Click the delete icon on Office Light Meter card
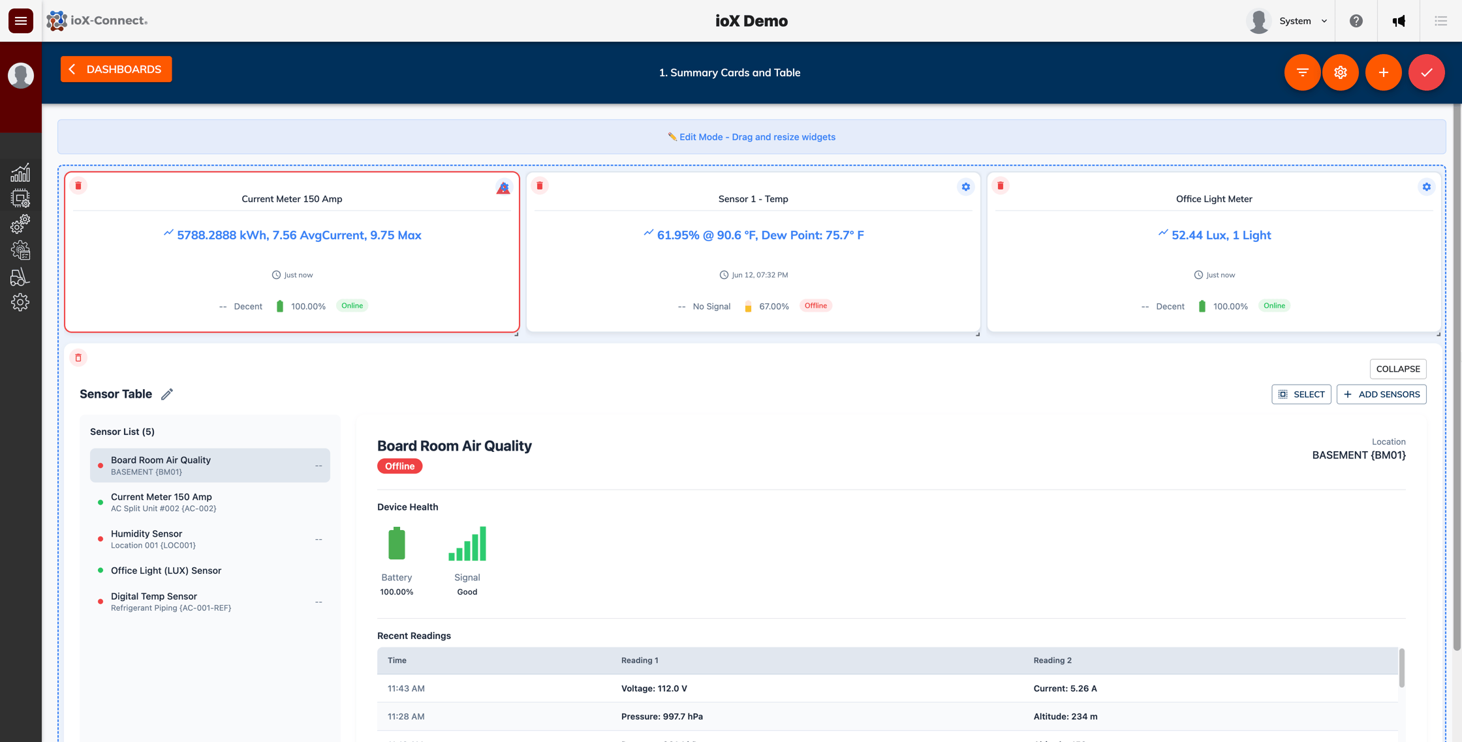1462x742 pixels. coord(1001,185)
